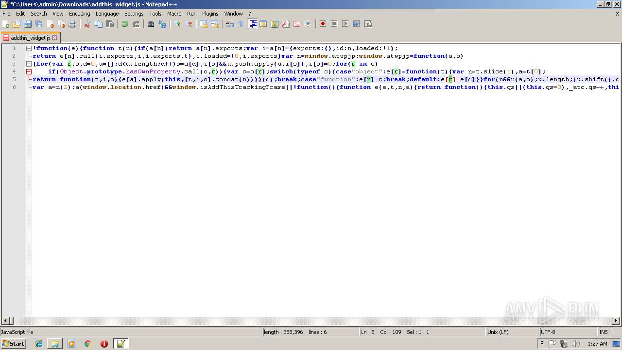Collapse the fold marker on line 1
This screenshot has height=350, width=622.
[x=29, y=48]
